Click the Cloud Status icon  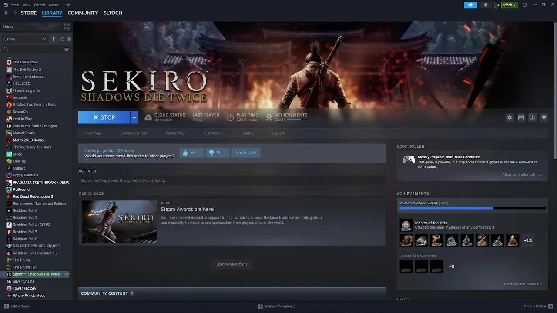[148, 117]
